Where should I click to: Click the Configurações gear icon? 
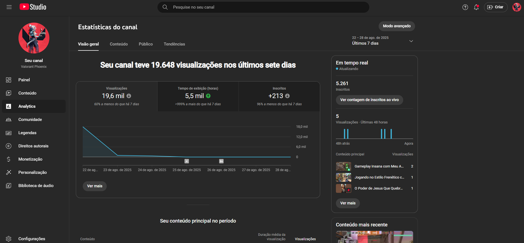(x=9, y=239)
